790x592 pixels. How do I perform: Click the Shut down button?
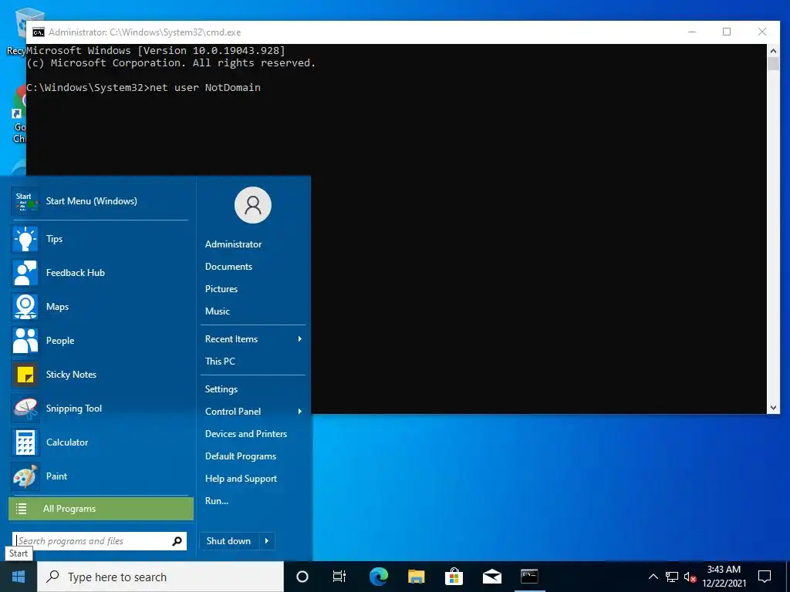[x=229, y=541]
